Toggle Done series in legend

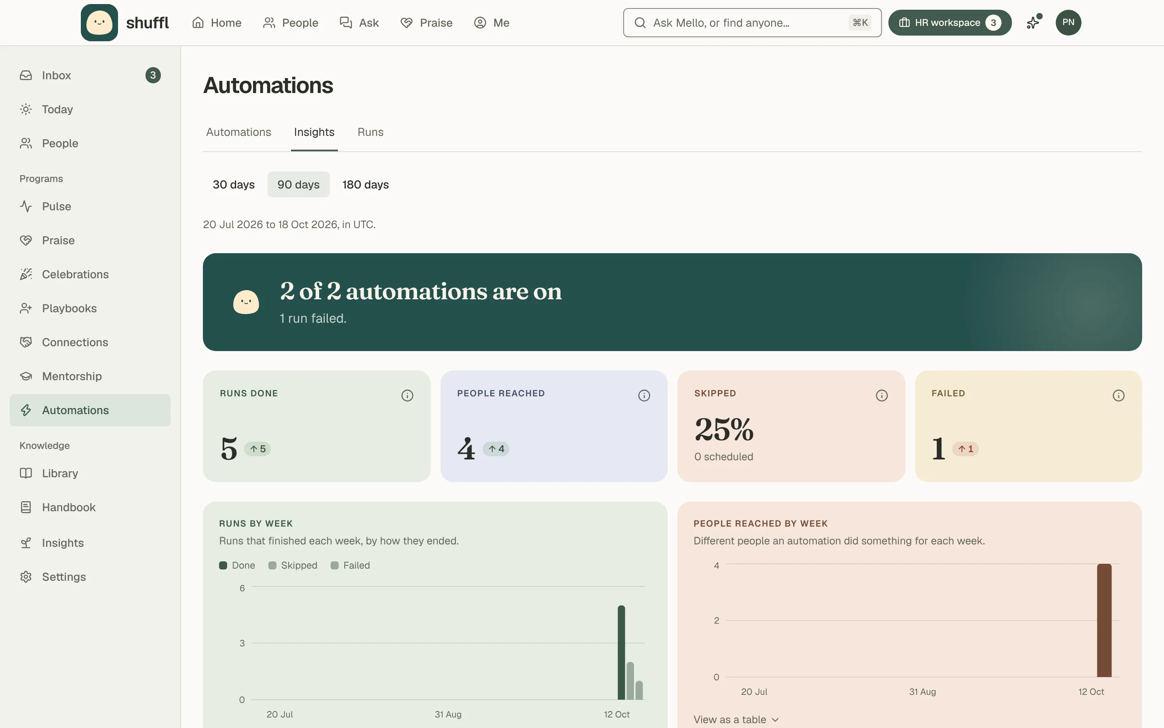click(237, 565)
